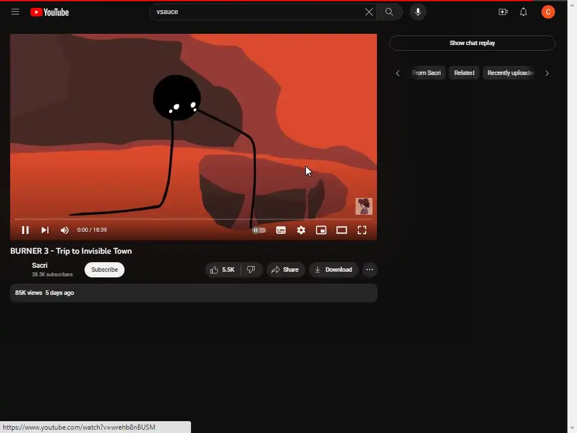Dislike the video
The height and width of the screenshot is (433, 577).
[x=251, y=270]
